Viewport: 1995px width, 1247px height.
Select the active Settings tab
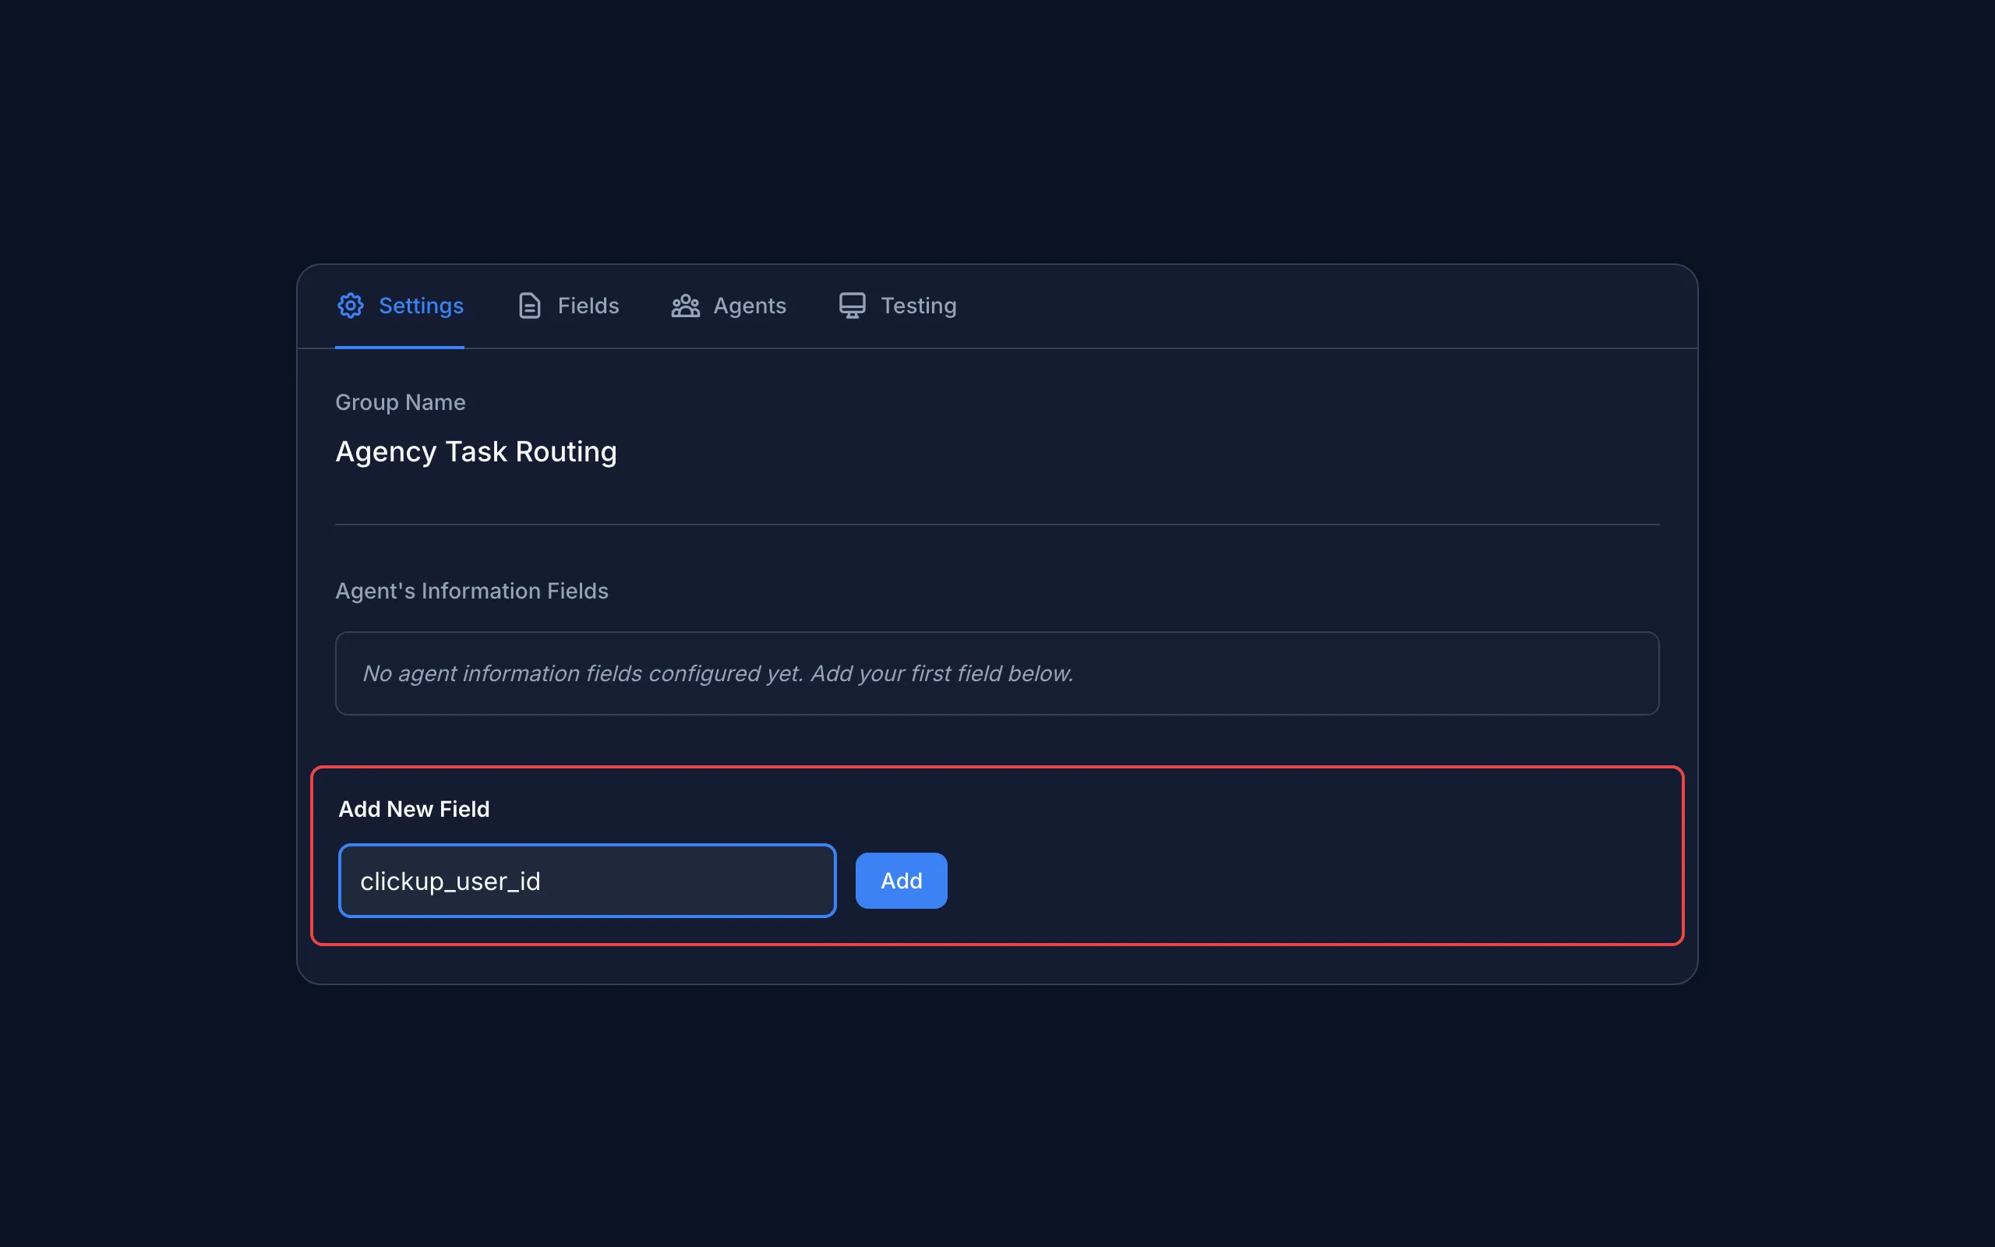pos(422,306)
